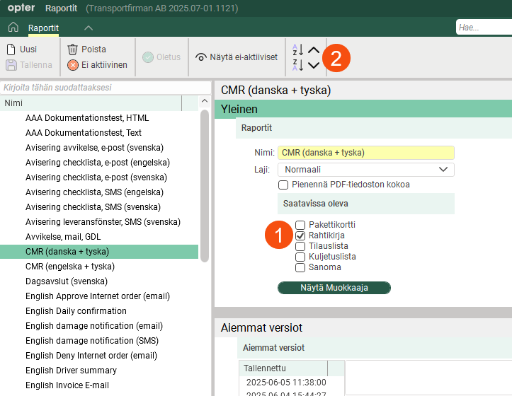512x396 pixels.
Task: Sort list ascending with A-Z icon
Action: [x=297, y=50]
